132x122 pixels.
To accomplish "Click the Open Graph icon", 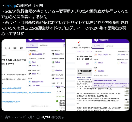I will (30, 85).
